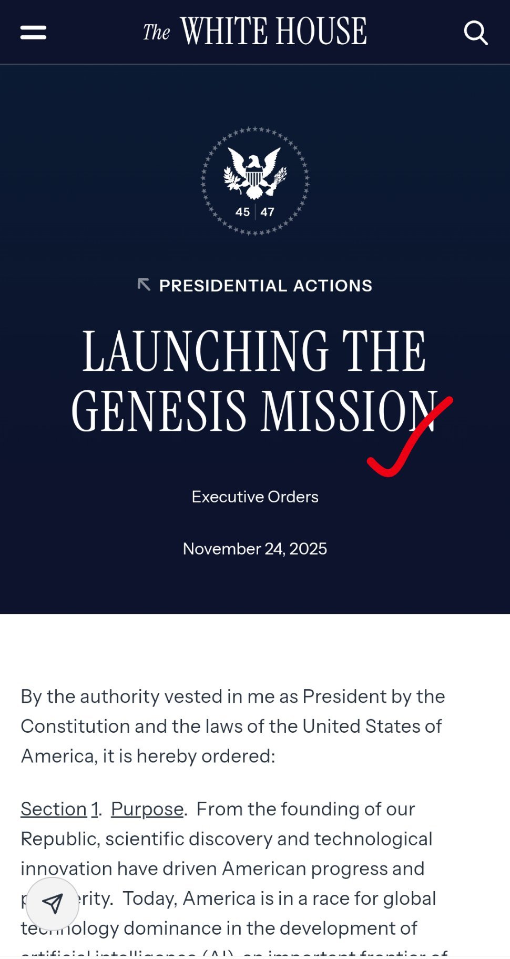
Task: Go to Presidential Actions
Action: coord(266,286)
